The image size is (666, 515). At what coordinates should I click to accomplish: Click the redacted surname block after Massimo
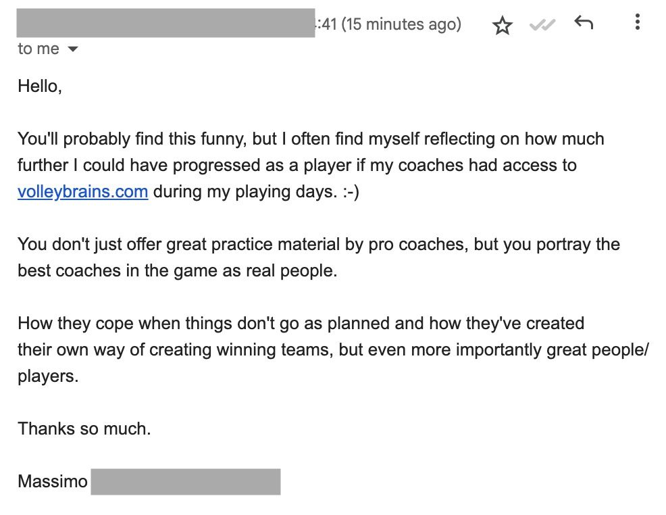(186, 481)
